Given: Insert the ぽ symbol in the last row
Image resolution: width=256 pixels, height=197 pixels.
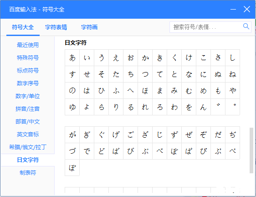Looking at the screenshot, I should pyautogui.click(x=72, y=167).
